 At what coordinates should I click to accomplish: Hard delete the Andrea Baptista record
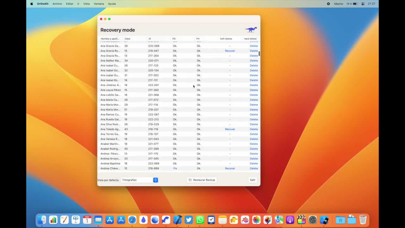pos(254,163)
